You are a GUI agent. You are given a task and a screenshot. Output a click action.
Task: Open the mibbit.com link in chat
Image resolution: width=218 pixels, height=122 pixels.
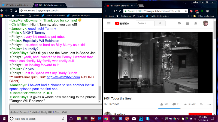tap(63, 77)
